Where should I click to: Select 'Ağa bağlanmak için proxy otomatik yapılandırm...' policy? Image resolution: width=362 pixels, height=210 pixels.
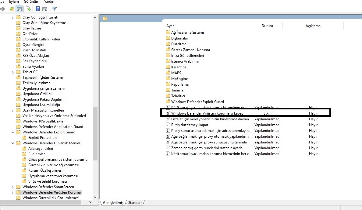click(x=211, y=136)
